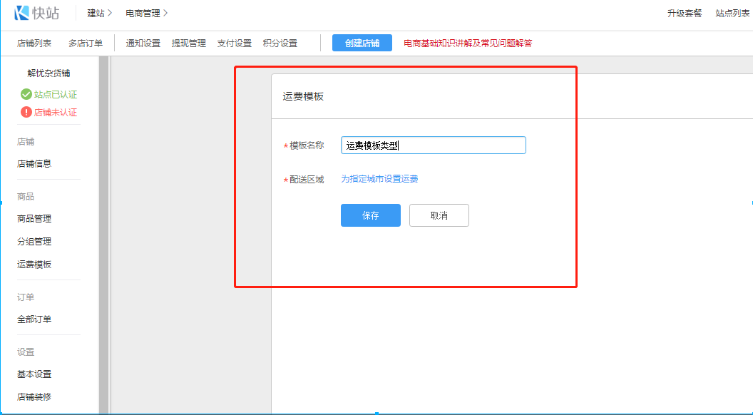This screenshot has width=753, height=415.
Task: Open the 店铺列表 tab
Action: (x=34, y=43)
